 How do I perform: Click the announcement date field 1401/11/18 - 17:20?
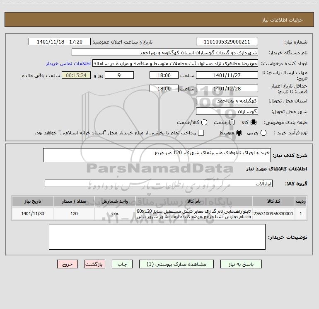pyautogui.click(x=60, y=42)
